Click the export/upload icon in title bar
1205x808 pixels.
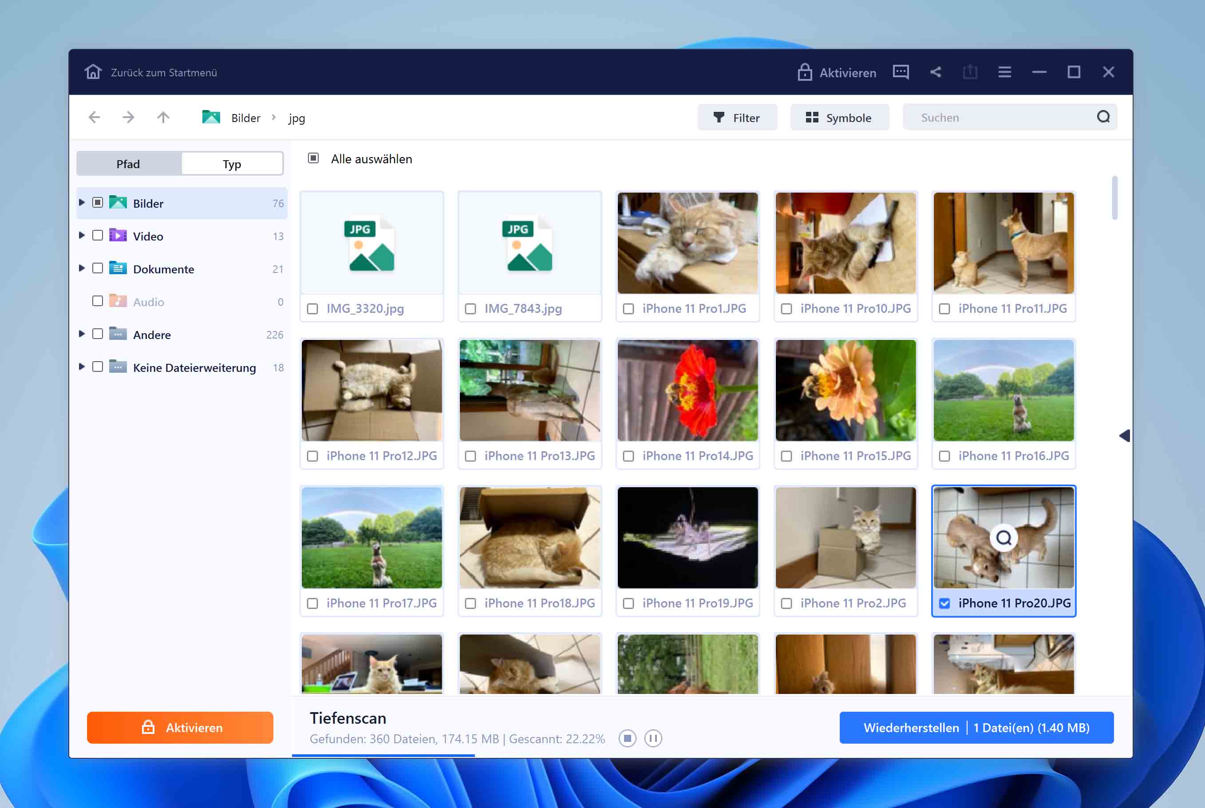970,71
